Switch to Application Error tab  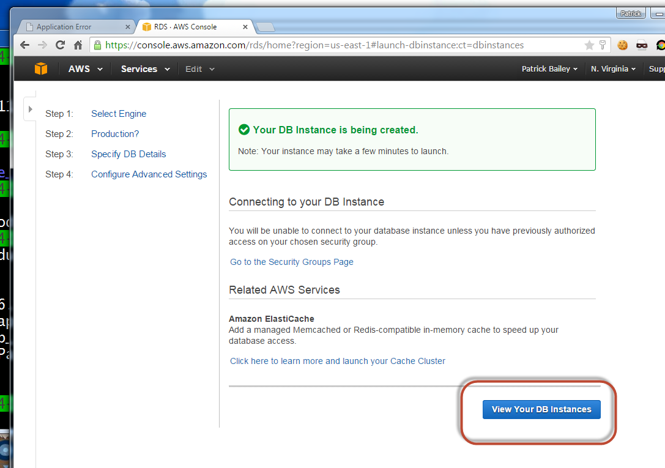(x=76, y=27)
